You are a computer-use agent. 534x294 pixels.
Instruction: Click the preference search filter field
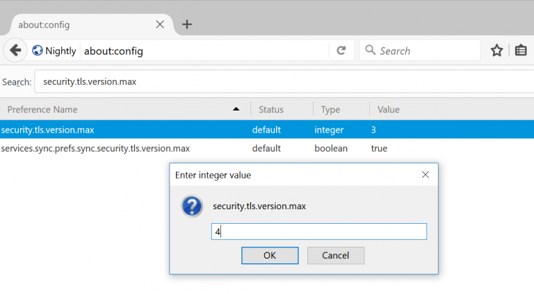284,82
